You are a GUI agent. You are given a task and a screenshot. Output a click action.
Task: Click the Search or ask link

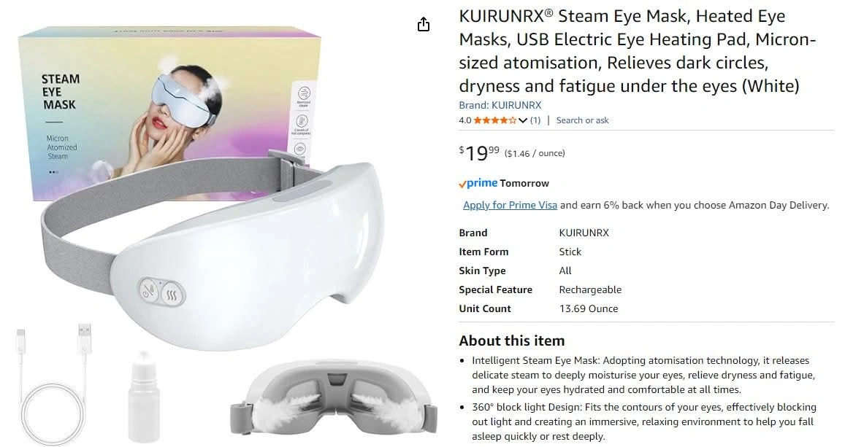click(582, 120)
